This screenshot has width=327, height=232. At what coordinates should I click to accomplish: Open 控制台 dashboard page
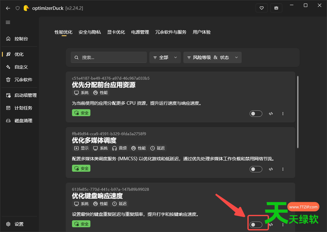19,39
